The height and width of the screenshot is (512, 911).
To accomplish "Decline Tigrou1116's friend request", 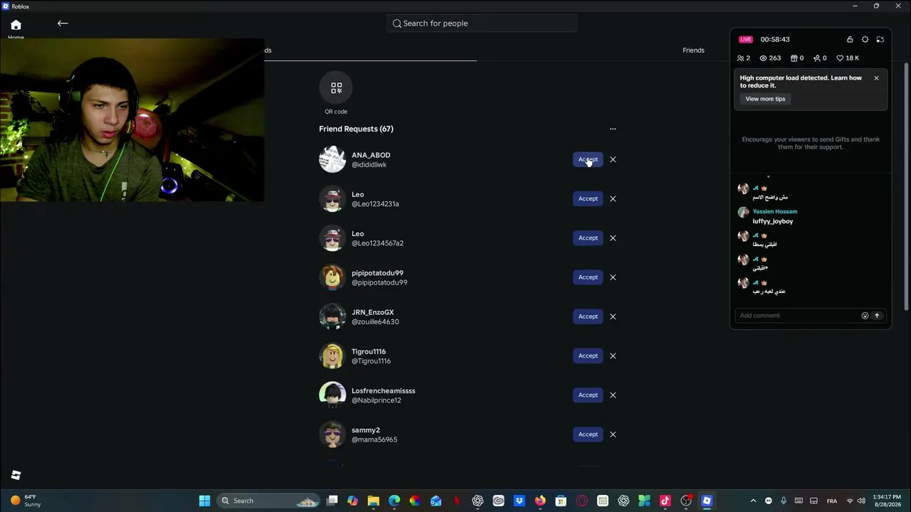I will point(613,356).
